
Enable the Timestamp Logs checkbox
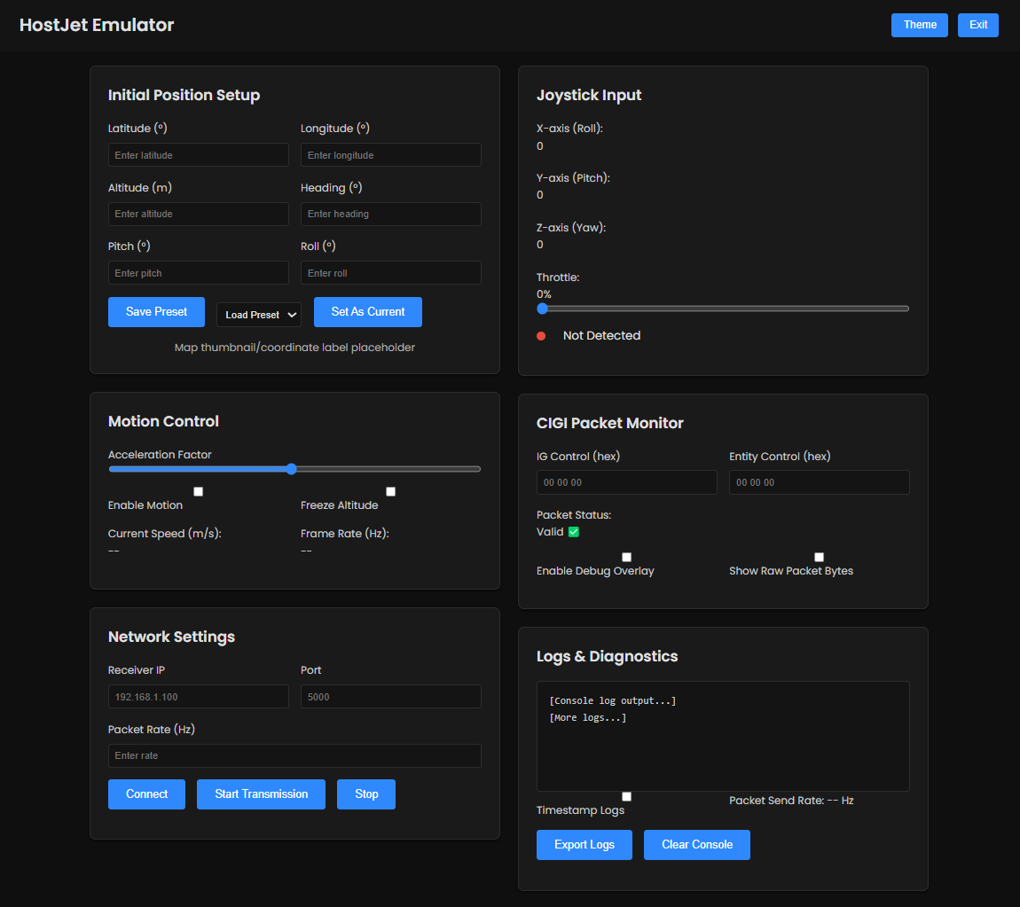coord(627,796)
